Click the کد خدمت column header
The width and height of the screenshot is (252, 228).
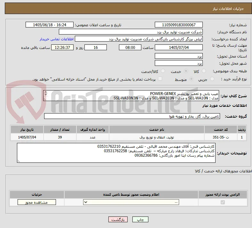pyautogui.click(x=221, y=130)
